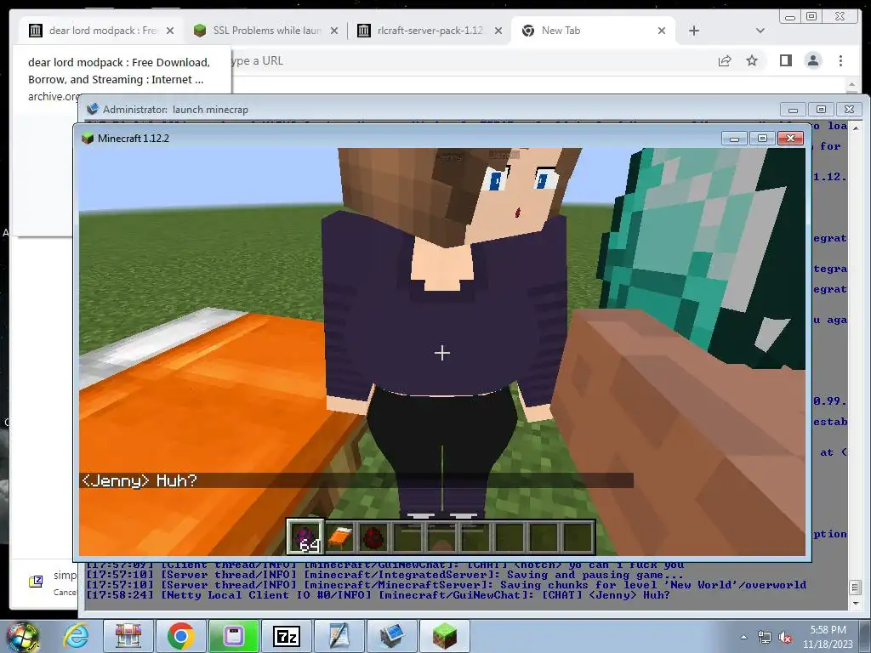Click the Minecraft 1.12.2 window title icon
Viewport: 871px width, 653px height.
88,139
